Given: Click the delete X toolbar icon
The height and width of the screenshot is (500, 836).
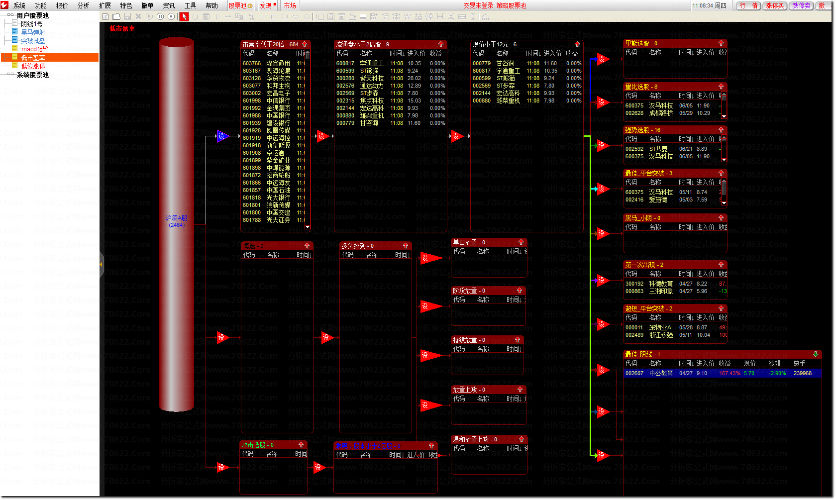Looking at the screenshot, I should click(x=138, y=16).
